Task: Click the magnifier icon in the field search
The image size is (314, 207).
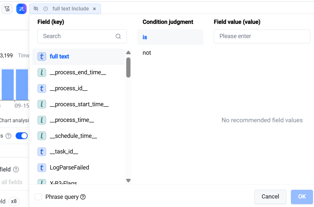Action: click(118, 36)
